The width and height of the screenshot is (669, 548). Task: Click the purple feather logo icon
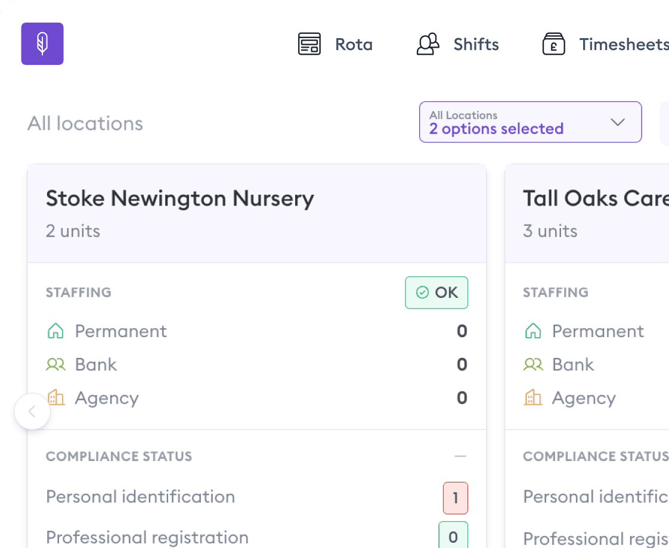42,44
